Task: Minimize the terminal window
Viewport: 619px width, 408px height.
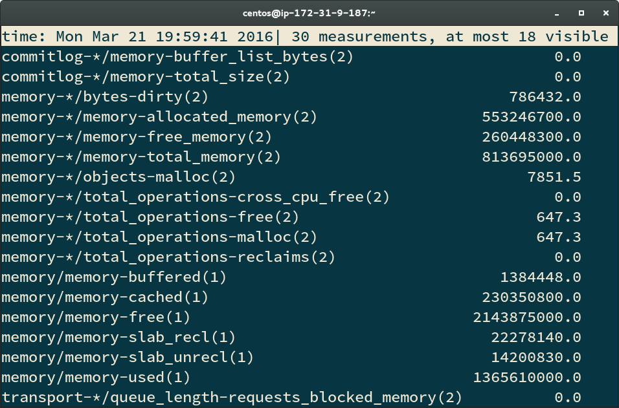Action: (556, 13)
